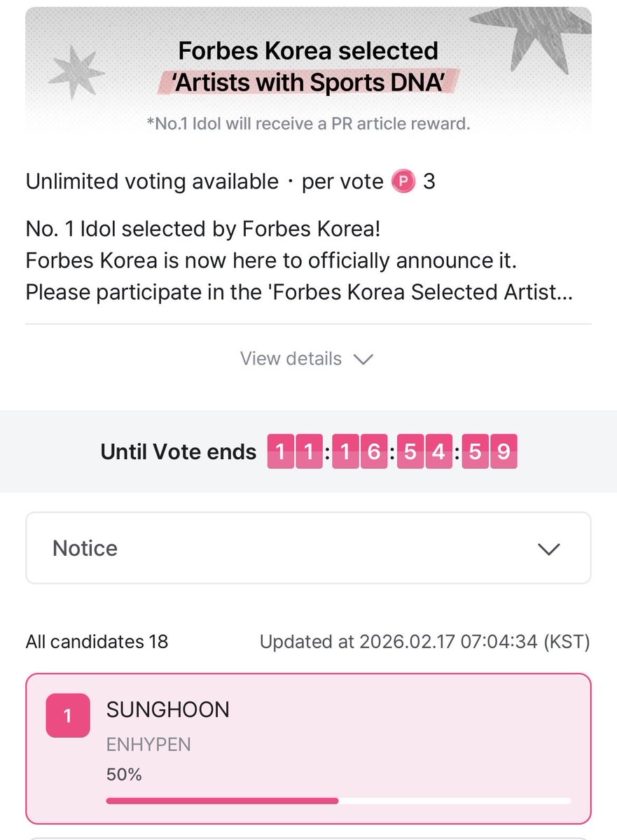
Task: Tap the 'Artists with Sports DNA' banner title
Action: point(308,83)
